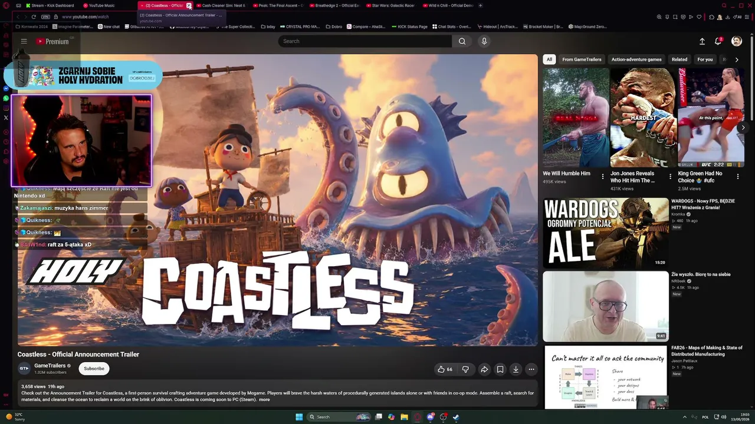Viewport: 755px width, 424px height.
Task: Show more filter chips with right arrow
Action: (736, 59)
